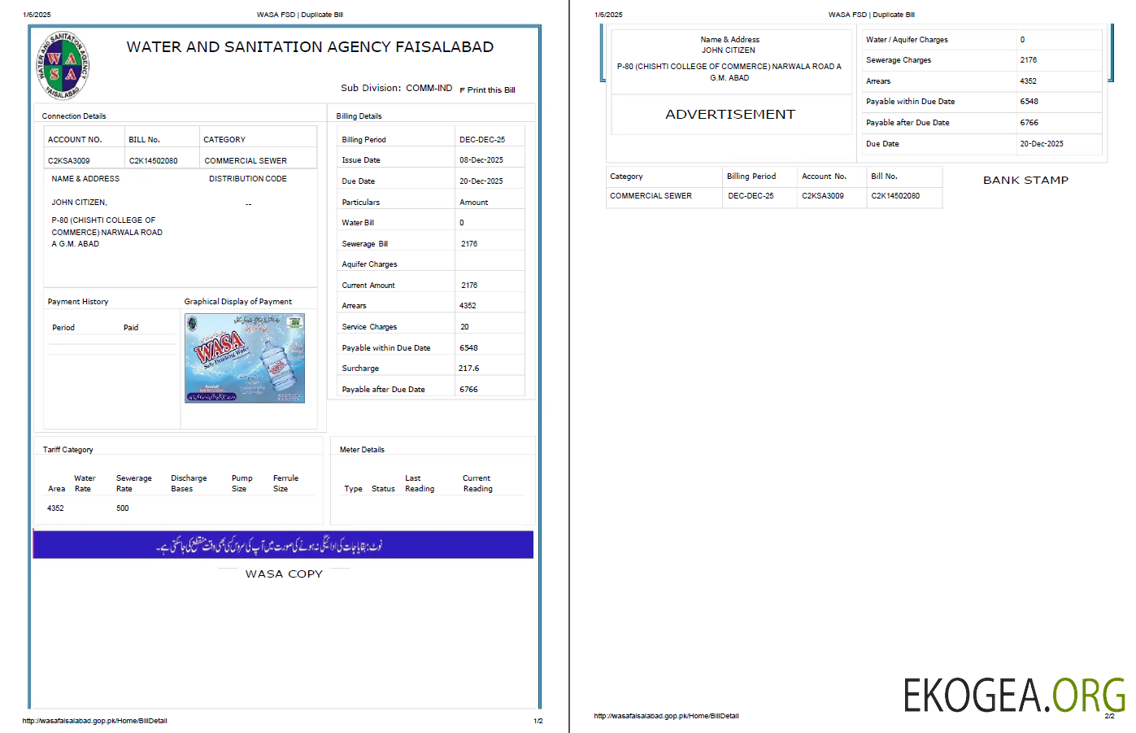Open the 'Print this Bill' link
1136x733 pixels.
(x=490, y=90)
